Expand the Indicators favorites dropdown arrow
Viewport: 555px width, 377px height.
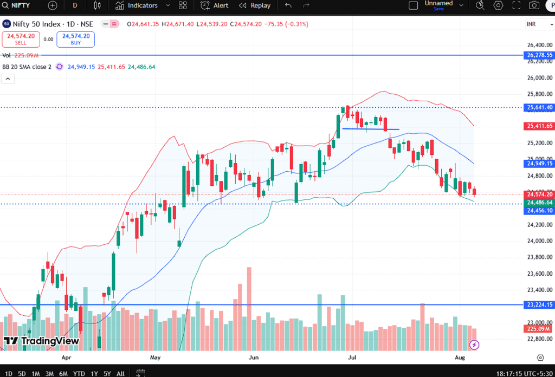168,5
